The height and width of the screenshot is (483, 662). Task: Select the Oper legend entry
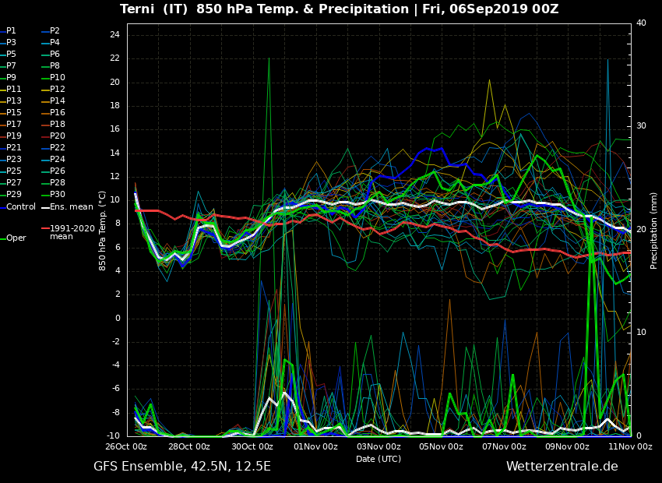point(16,238)
